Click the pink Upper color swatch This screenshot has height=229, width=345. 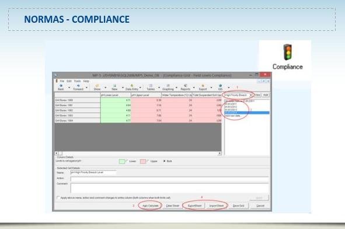pos(143,161)
